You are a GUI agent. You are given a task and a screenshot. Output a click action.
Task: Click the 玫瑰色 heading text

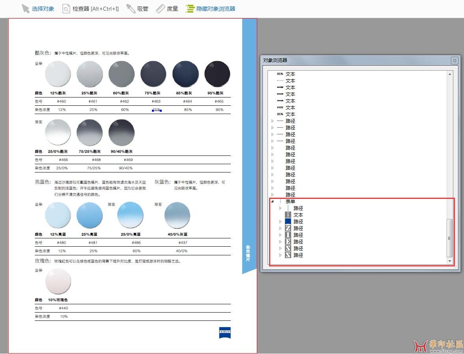point(43,261)
